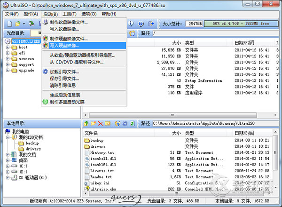Choose 制作多重启动光碟 menu entry
282x207 pixels.
point(84,102)
